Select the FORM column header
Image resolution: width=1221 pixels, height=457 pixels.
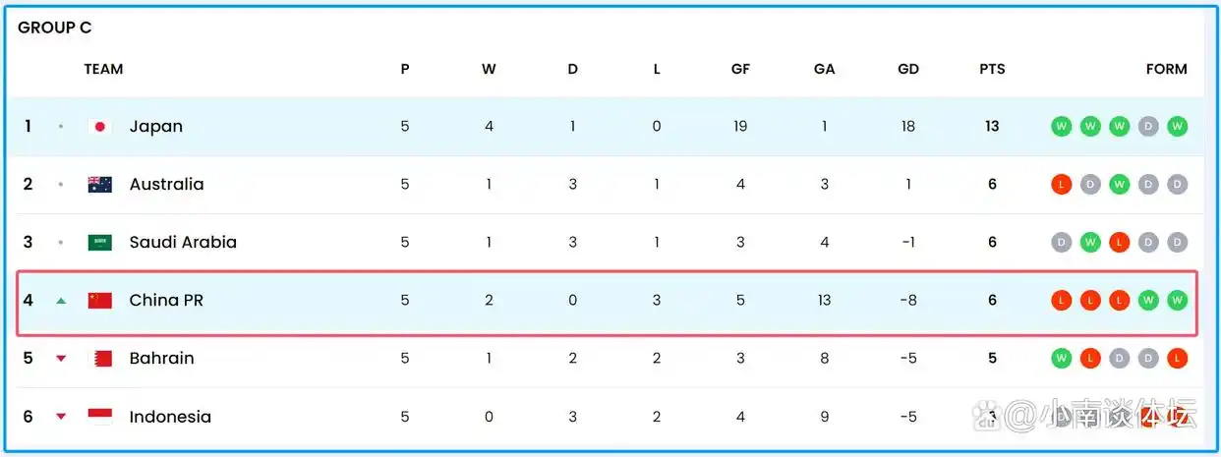[1166, 69]
